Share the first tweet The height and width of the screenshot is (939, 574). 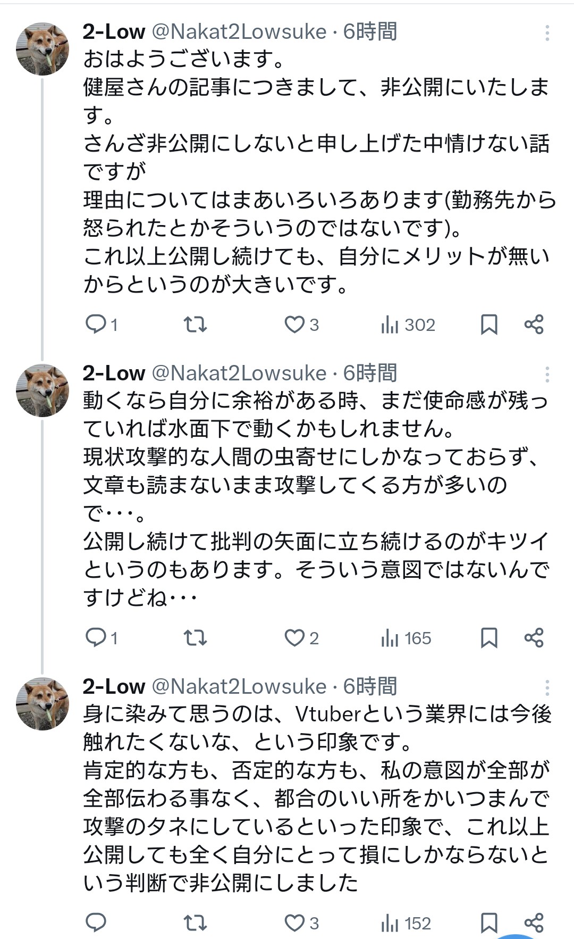pyautogui.click(x=534, y=324)
